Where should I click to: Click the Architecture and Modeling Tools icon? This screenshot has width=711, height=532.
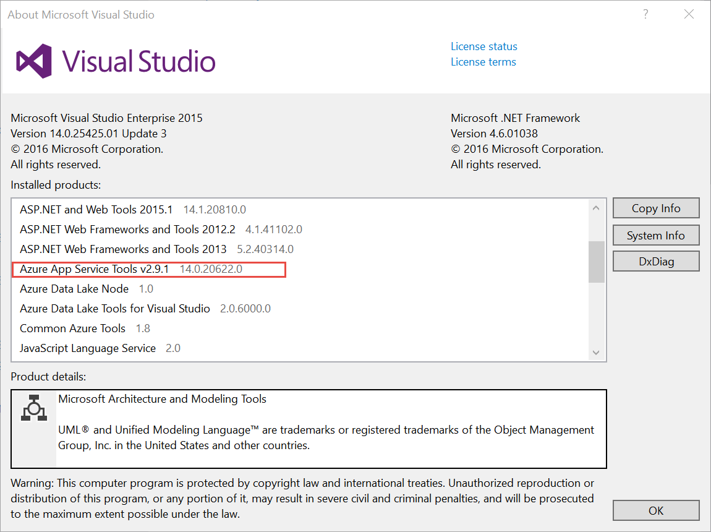click(x=34, y=408)
